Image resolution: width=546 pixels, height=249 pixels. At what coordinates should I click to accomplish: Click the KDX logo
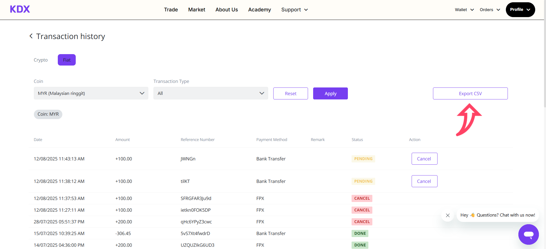20,9
